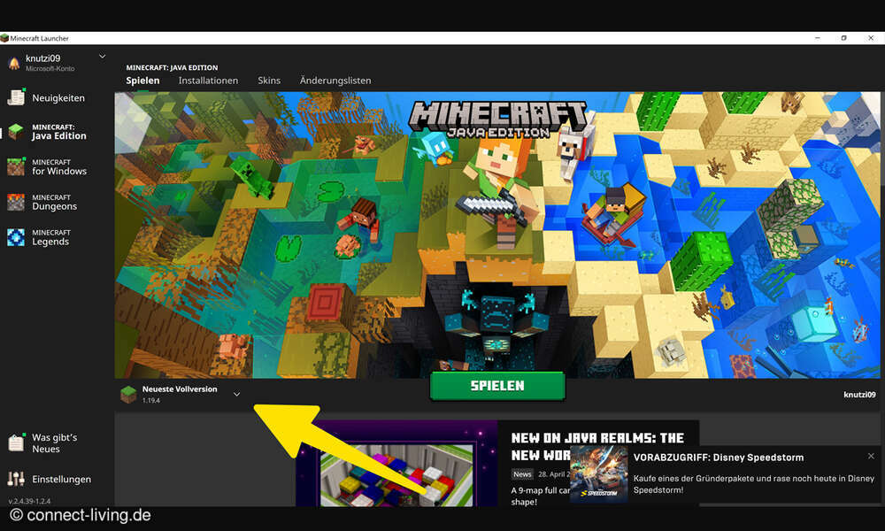Viewport: 885px width, 531px height.
Task: Expand the account options chevron next to knutzi09
Action: [x=102, y=55]
